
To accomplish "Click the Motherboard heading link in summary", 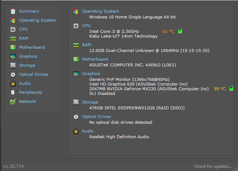I will click(95, 59).
